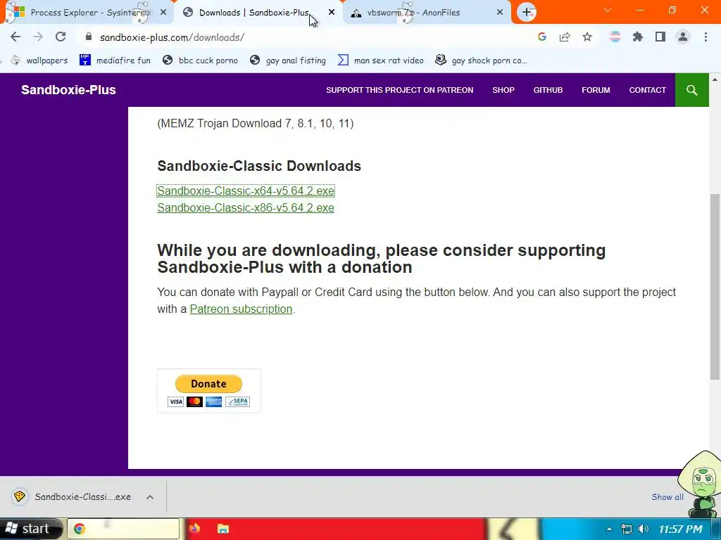Click the scroll up arrow
Viewport: 721px width, 540px height.
coord(715,80)
